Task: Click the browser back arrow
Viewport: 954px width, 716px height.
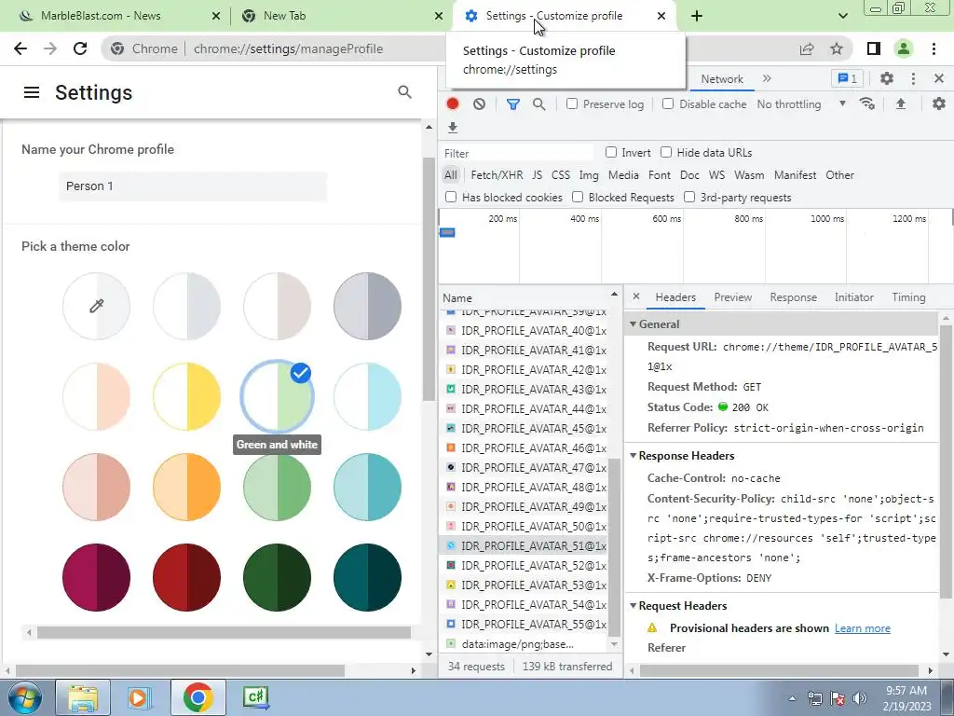Action: pos(20,48)
